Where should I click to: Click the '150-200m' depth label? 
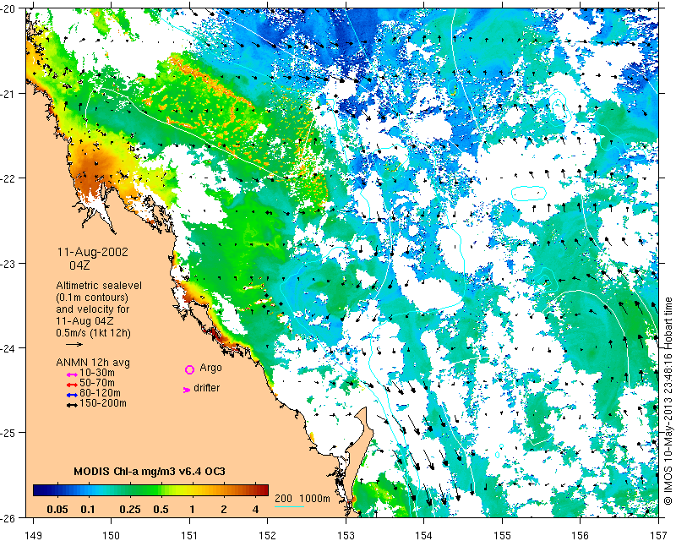coord(103,403)
